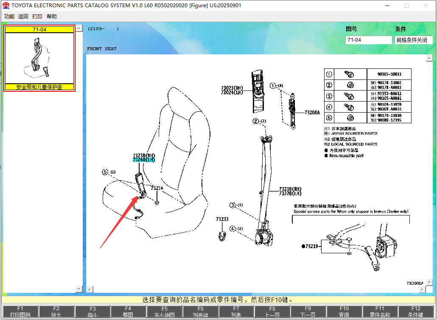Click the 安全带和儿童保护座 thumbnail caption

pyautogui.click(x=39, y=87)
